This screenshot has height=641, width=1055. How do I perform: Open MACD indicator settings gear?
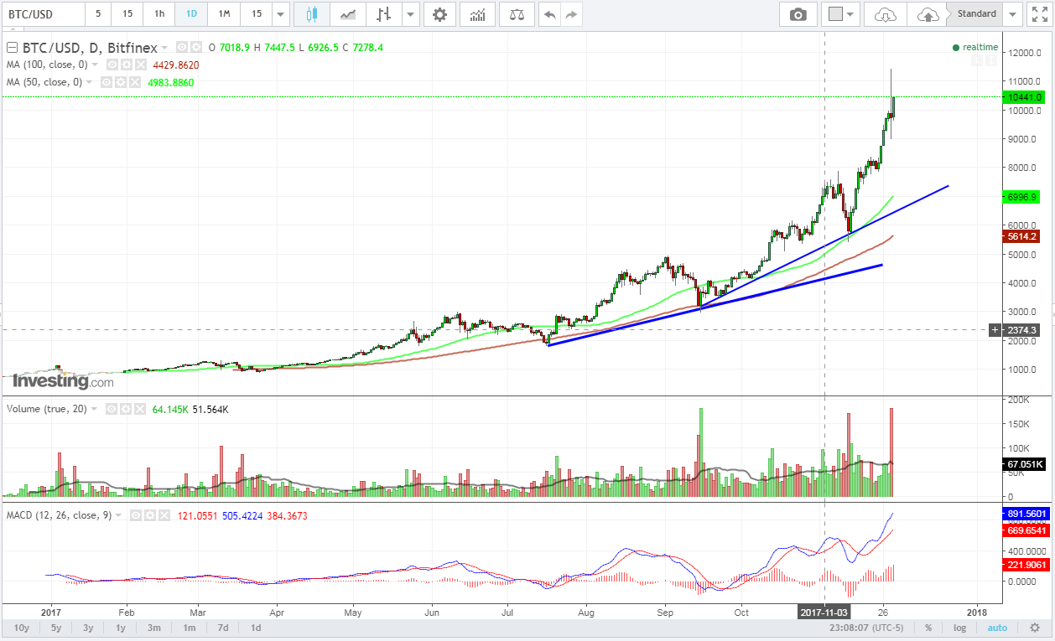click(x=150, y=515)
